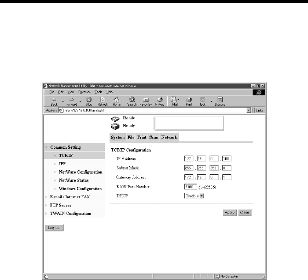
Task: Expand E-mail / Internet FAX section
Action: click(46, 197)
